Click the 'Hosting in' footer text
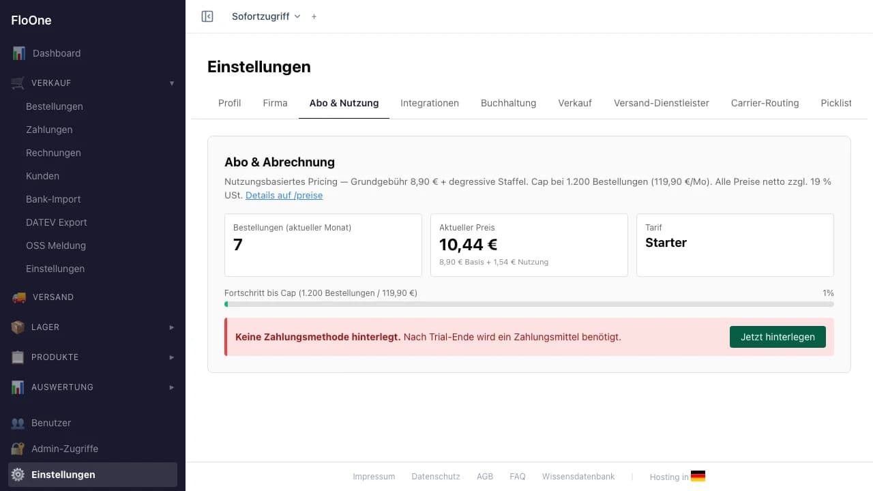This screenshot has height=491, width=873. 669,477
